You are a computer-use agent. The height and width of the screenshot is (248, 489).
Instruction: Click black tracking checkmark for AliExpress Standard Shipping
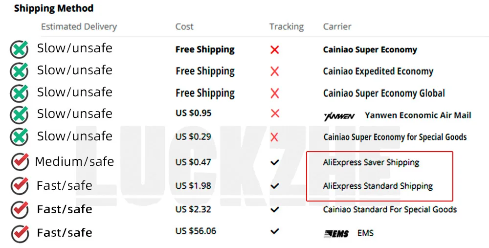[x=275, y=186]
